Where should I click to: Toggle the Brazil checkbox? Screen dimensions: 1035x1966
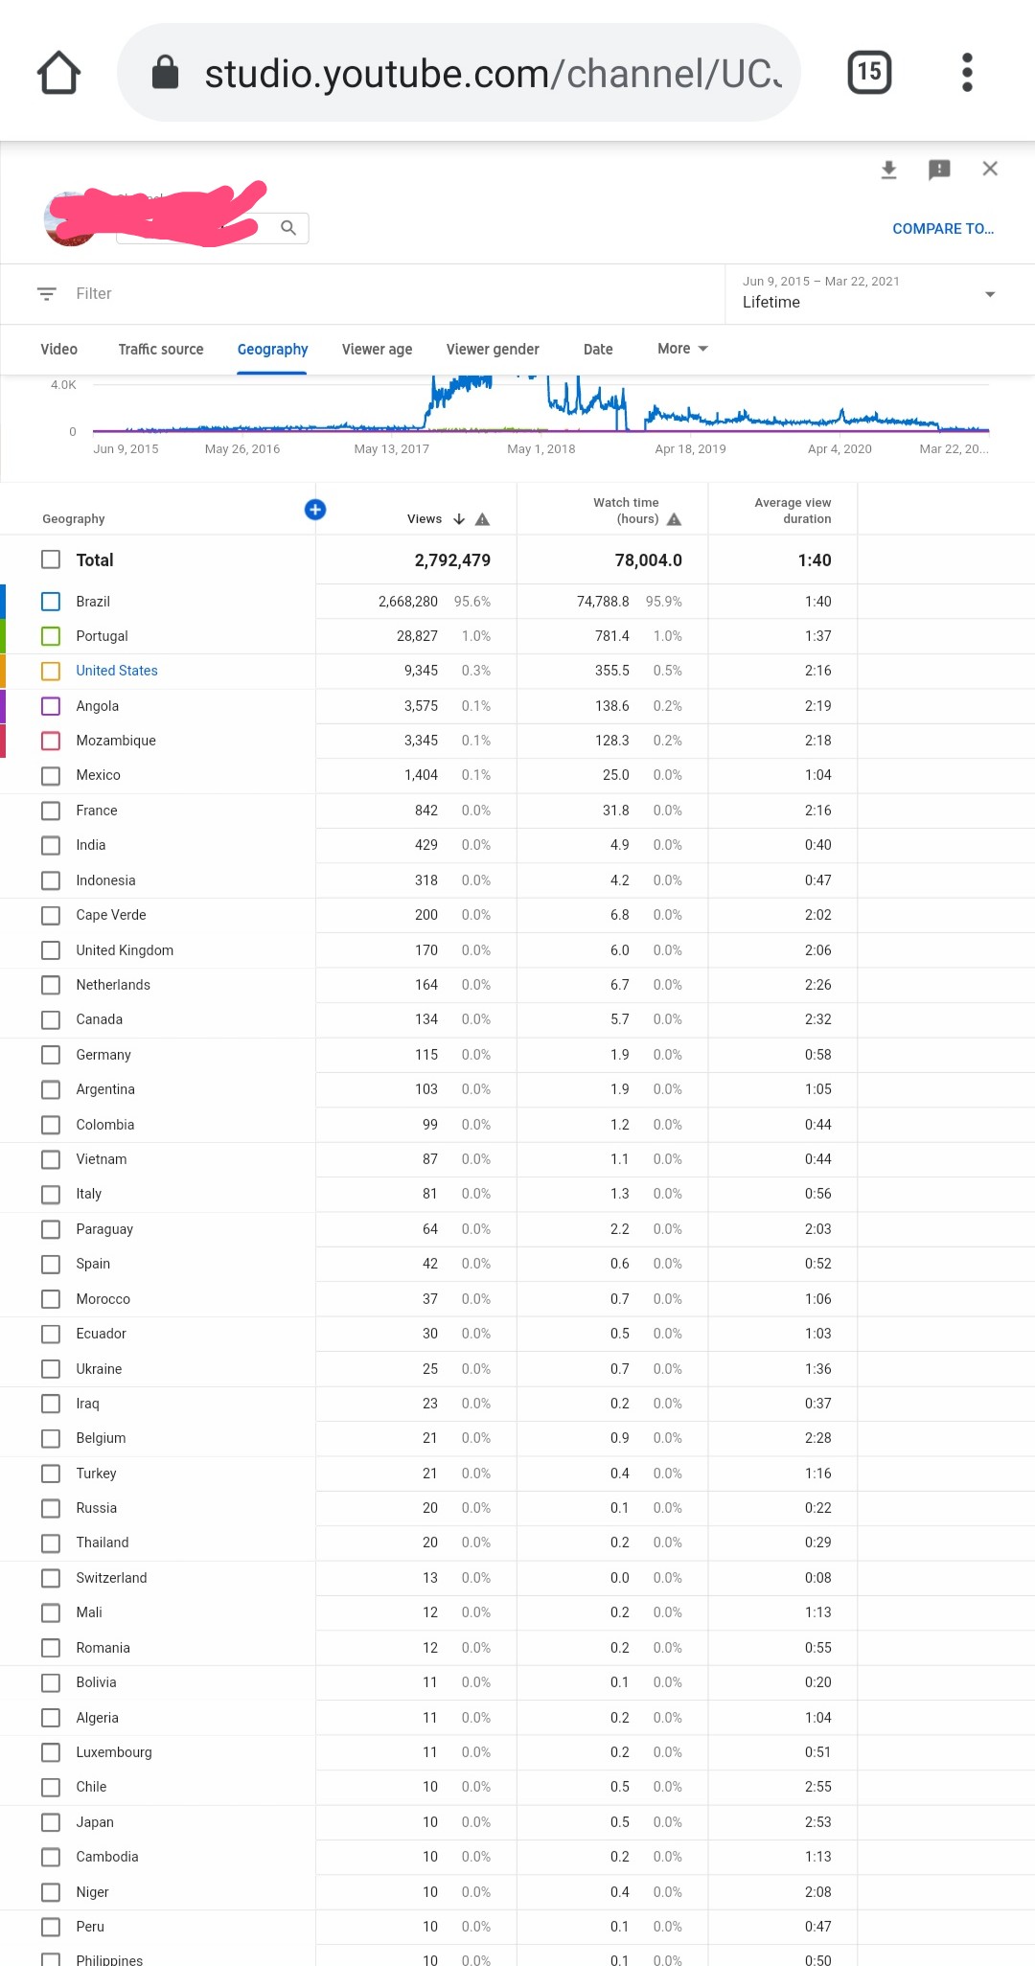pos(51,602)
